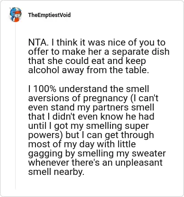Viewport: 184px width, 197px height.
Task: Open TheEmptiestVoid's avatar image
Action: point(15,15)
